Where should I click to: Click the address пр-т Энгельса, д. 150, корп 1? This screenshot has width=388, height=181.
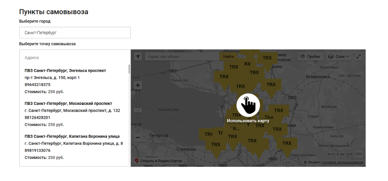coord(52,78)
